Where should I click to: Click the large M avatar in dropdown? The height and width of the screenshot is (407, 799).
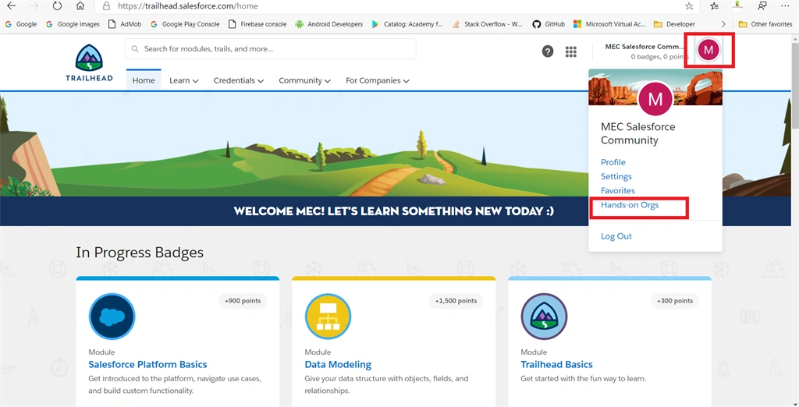tap(655, 99)
